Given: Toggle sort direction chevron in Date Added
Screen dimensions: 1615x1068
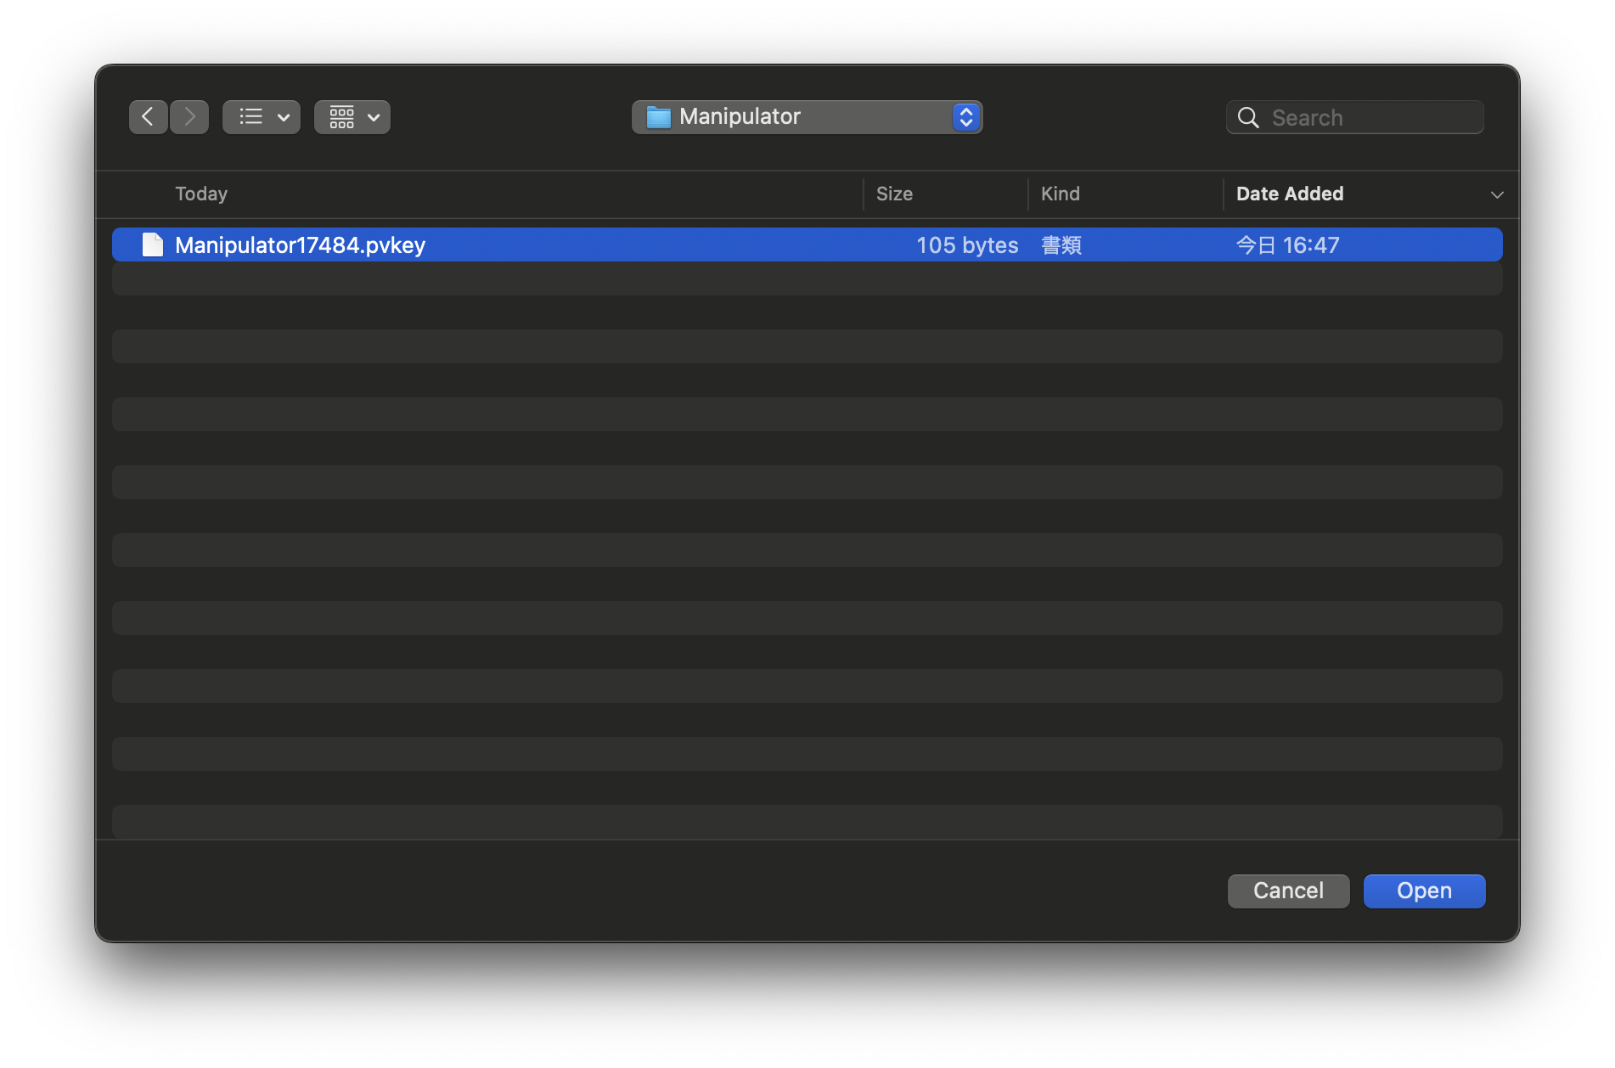Looking at the screenshot, I should (x=1496, y=195).
